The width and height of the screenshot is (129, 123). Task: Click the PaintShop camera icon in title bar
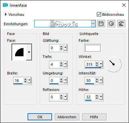click(x=5, y=5)
